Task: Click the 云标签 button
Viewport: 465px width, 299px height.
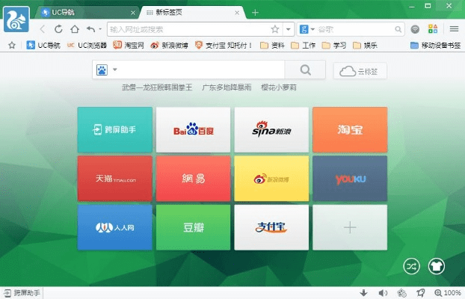Action: [x=360, y=71]
